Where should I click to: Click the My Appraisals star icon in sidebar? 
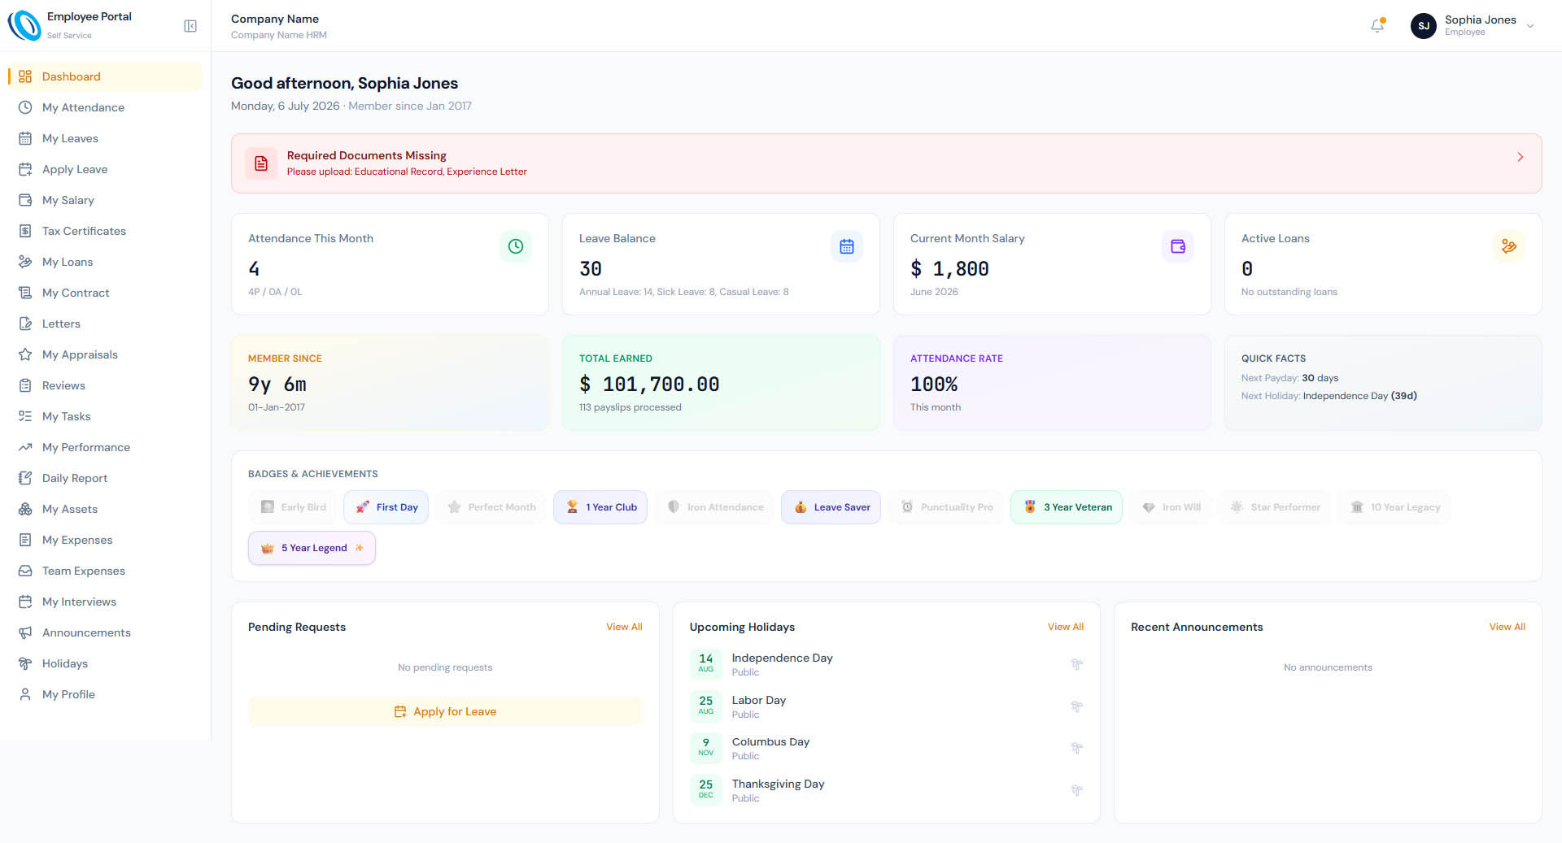click(25, 354)
